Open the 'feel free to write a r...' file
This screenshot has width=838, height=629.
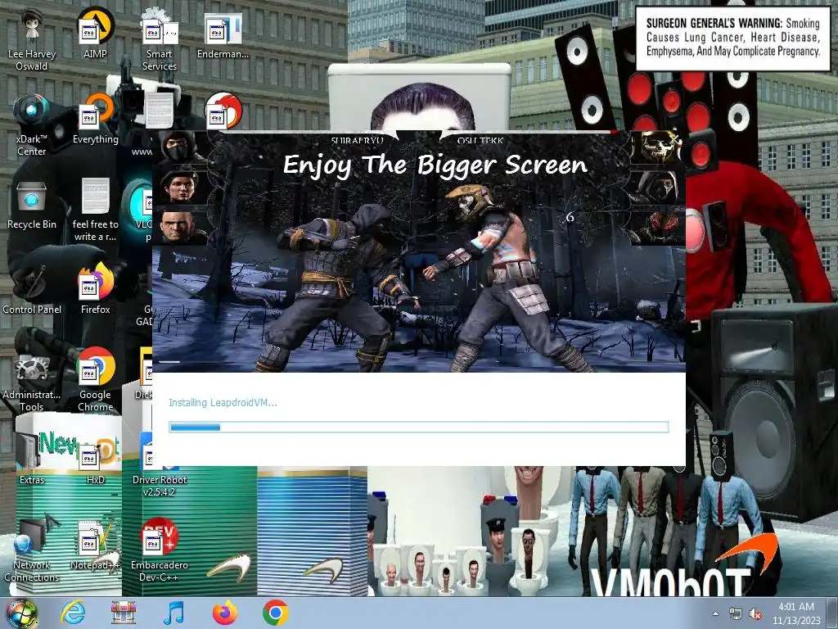pyautogui.click(x=95, y=210)
